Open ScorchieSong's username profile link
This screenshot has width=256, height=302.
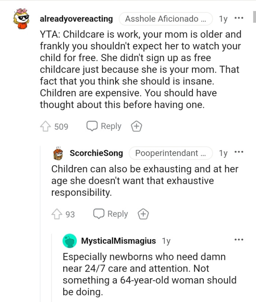click(x=96, y=153)
